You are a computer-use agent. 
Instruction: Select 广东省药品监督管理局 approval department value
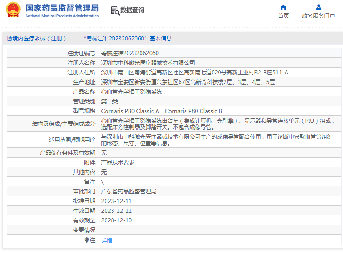click(129, 192)
